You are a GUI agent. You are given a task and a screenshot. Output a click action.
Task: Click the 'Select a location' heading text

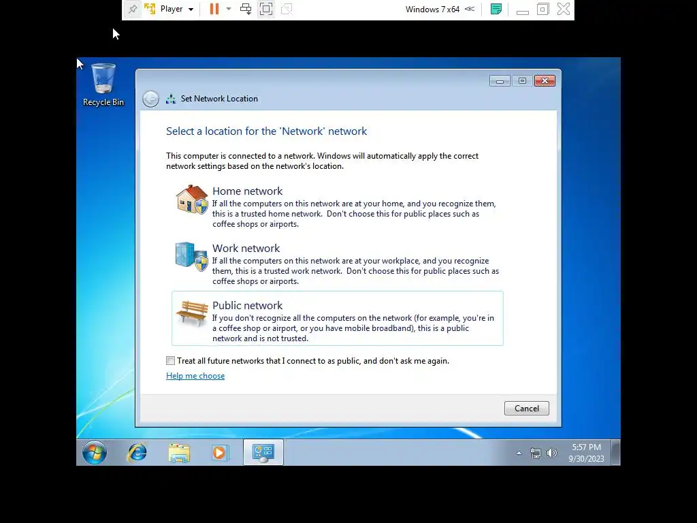tap(266, 131)
